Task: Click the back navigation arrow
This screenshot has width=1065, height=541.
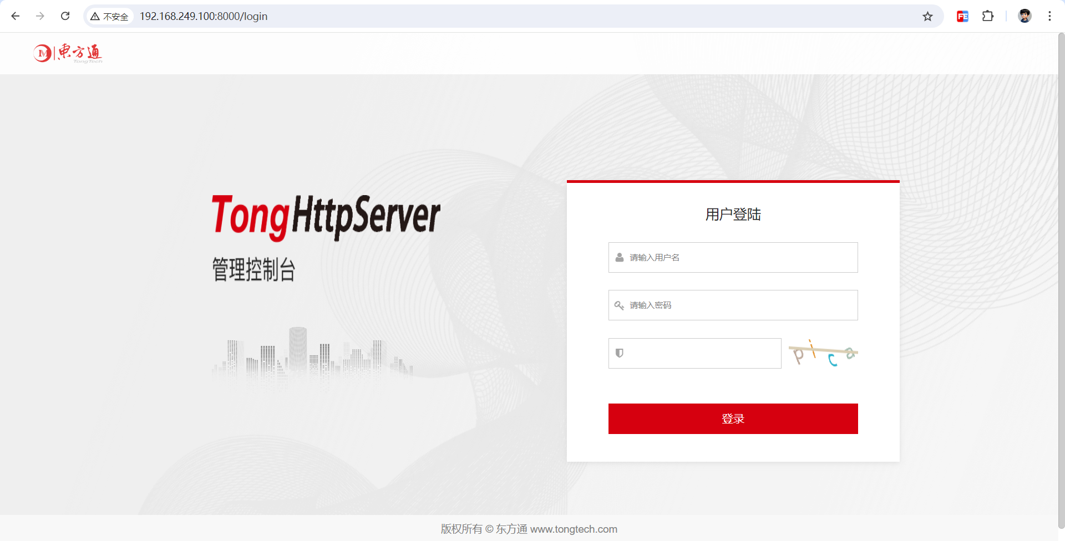Action: [15, 16]
